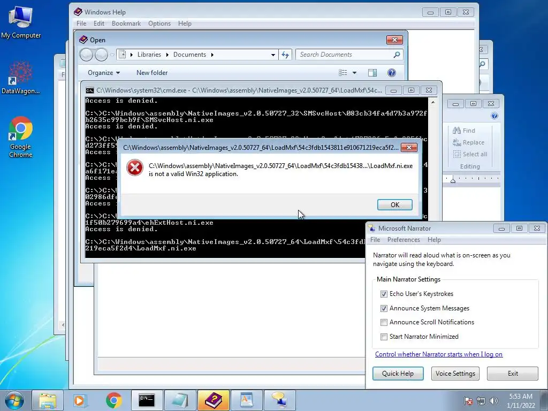The image size is (548, 411).
Task: Expand the recent pages dropdown near nav arrows
Action: [112, 55]
